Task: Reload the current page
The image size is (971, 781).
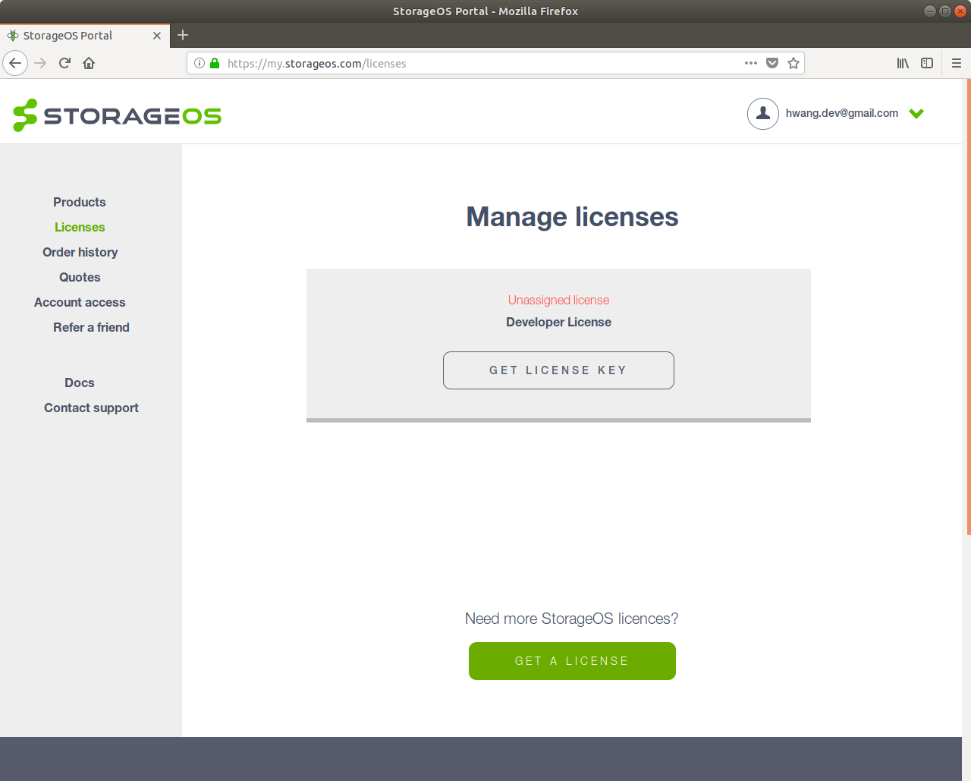Action: (x=65, y=63)
